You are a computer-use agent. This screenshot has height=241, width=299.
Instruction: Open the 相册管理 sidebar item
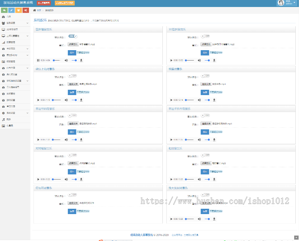click(15, 61)
